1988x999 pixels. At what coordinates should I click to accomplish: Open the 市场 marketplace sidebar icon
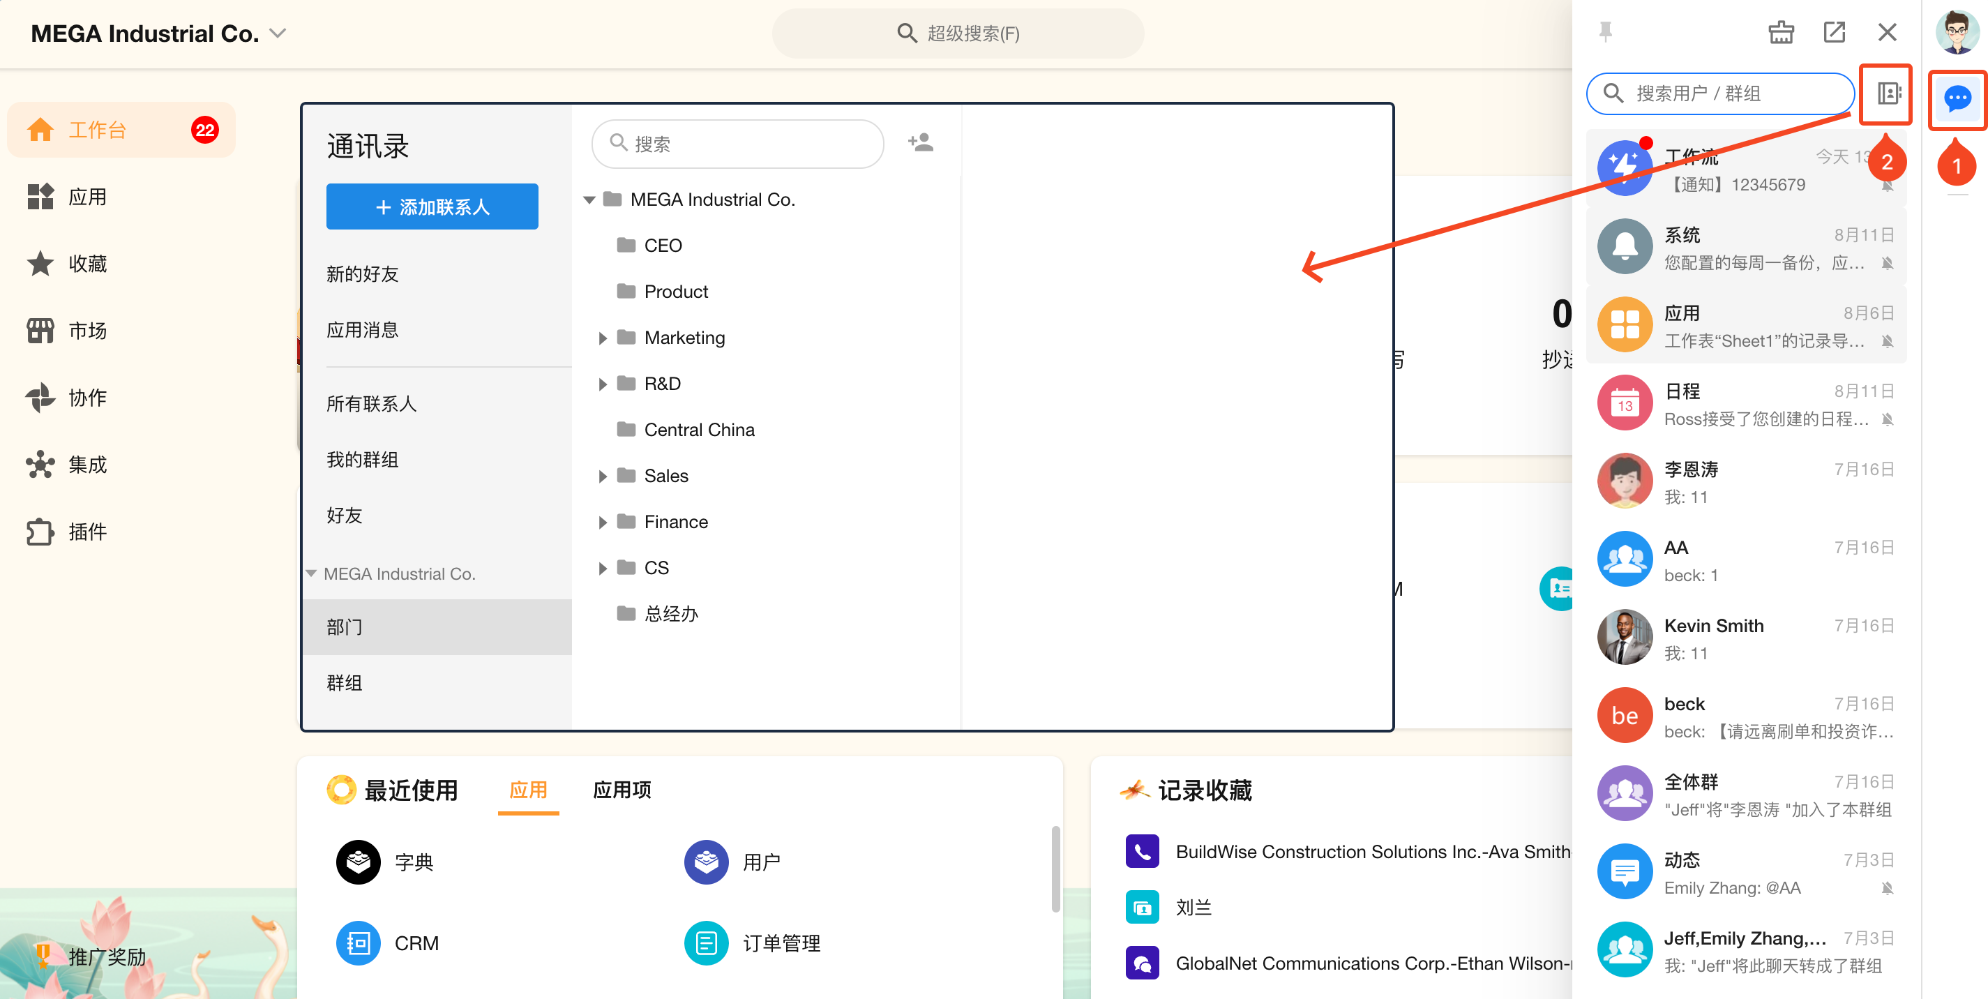tap(40, 331)
